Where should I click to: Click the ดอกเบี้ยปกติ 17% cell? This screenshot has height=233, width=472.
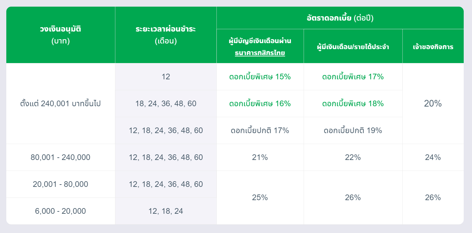(260, 130)
